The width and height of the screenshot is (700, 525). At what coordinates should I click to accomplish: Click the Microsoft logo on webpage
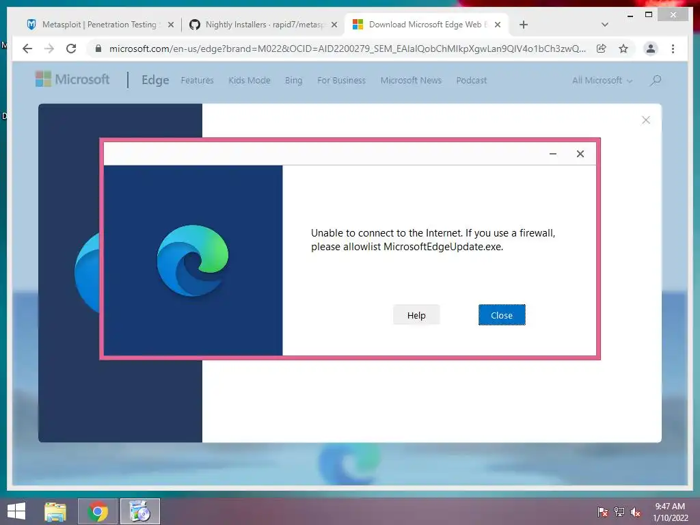(x=72, y=79)
